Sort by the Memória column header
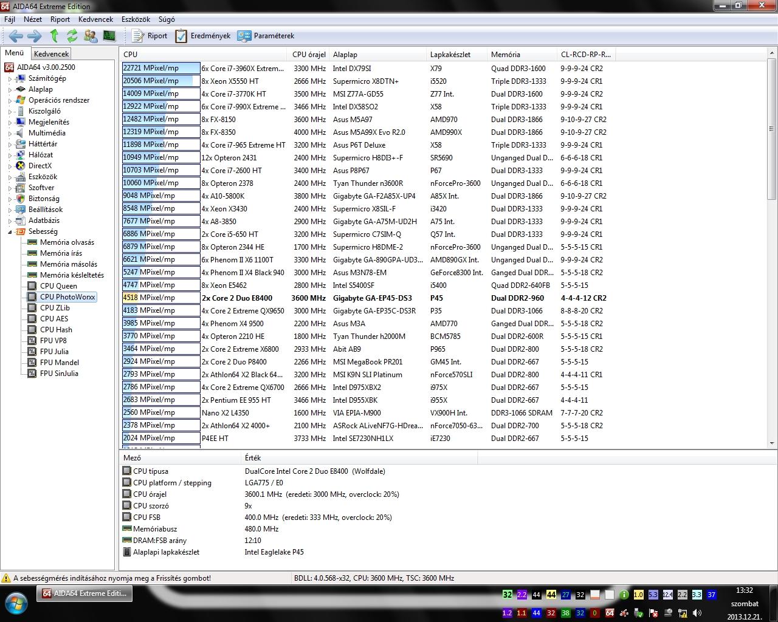Image resolution: width=778 pixels, height=622 pixels. tap(522, 55)
